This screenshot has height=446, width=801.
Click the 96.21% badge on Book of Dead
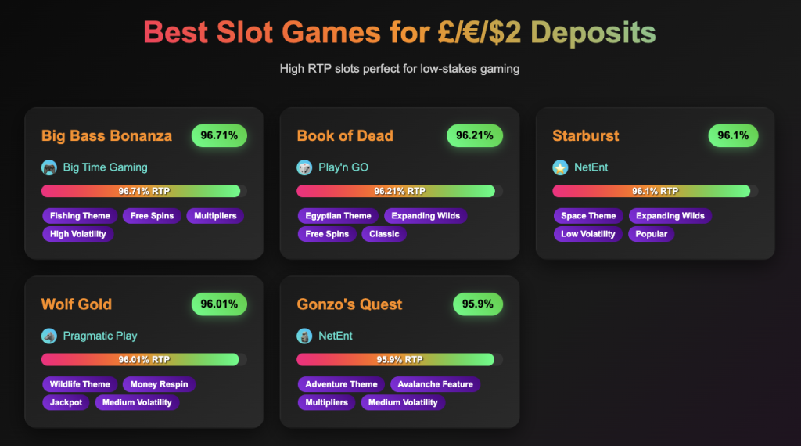[x=475, y=135]
